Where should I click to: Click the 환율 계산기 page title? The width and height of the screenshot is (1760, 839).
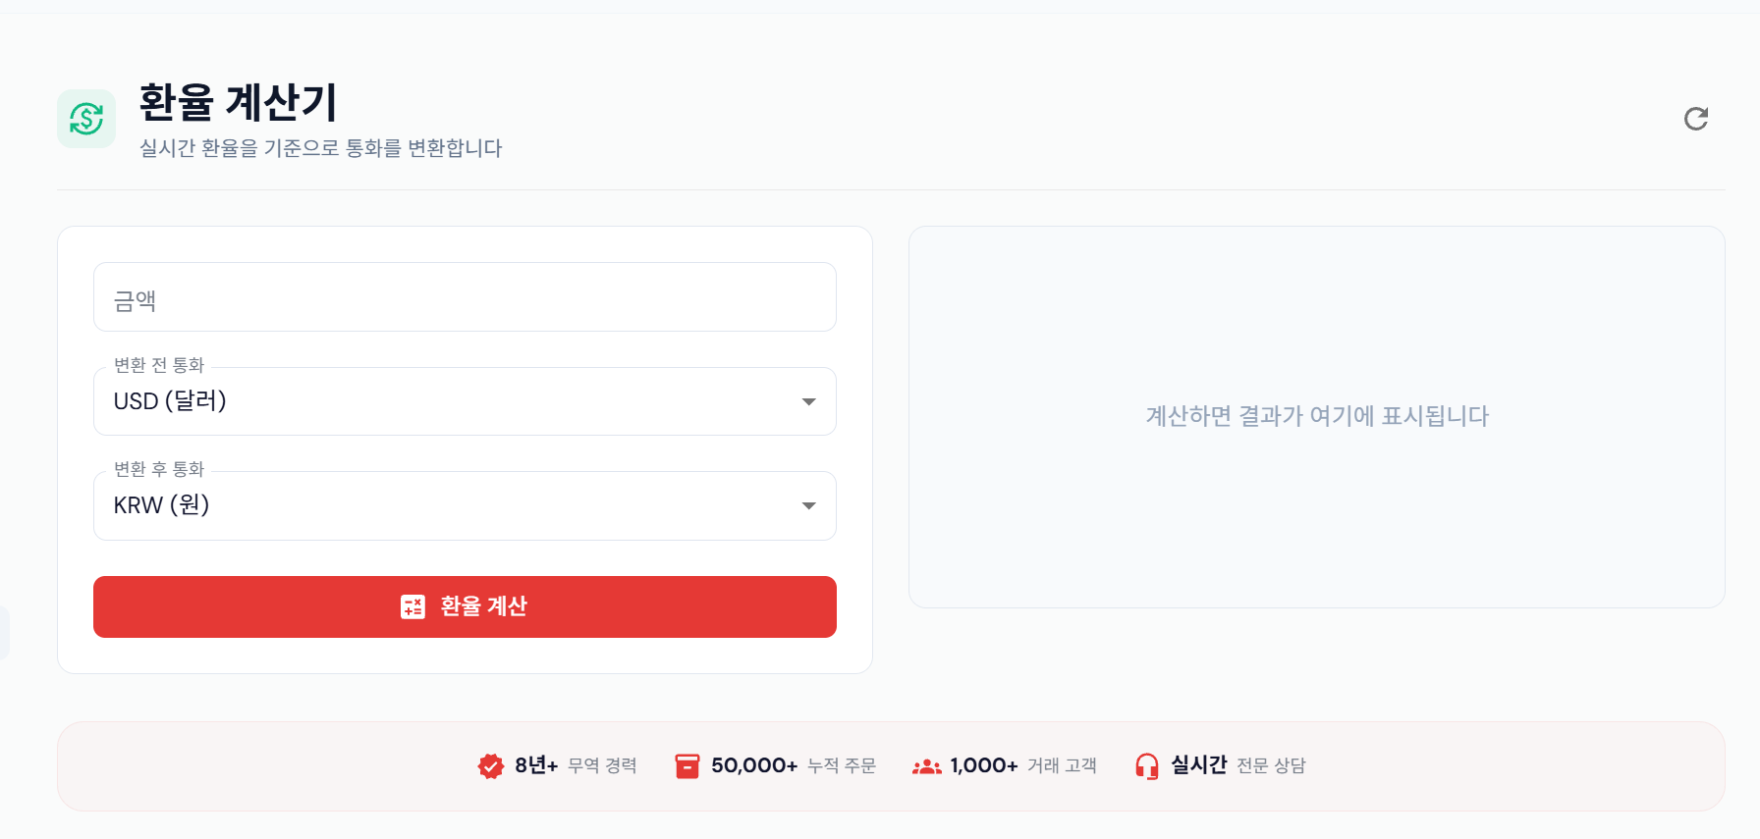tap(239, 102)
